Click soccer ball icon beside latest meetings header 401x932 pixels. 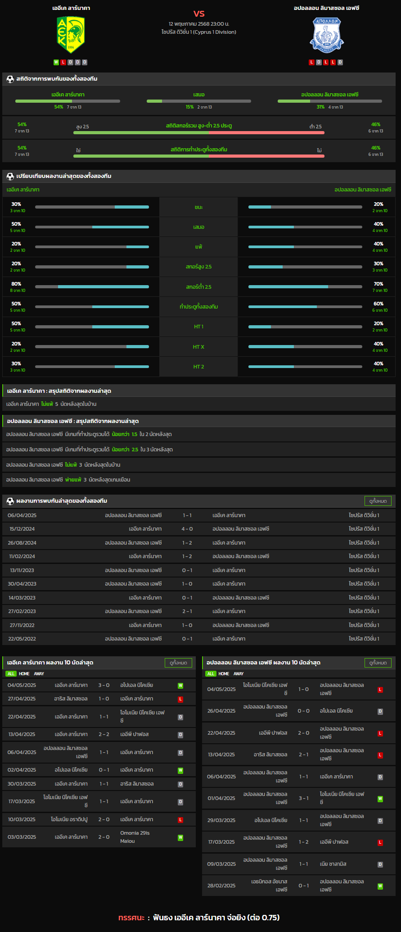[x=10, y=501]
